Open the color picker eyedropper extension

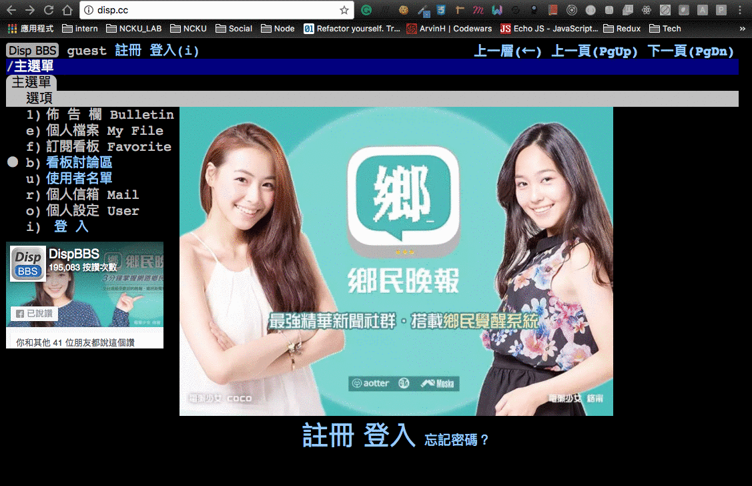tap(423, 10)
